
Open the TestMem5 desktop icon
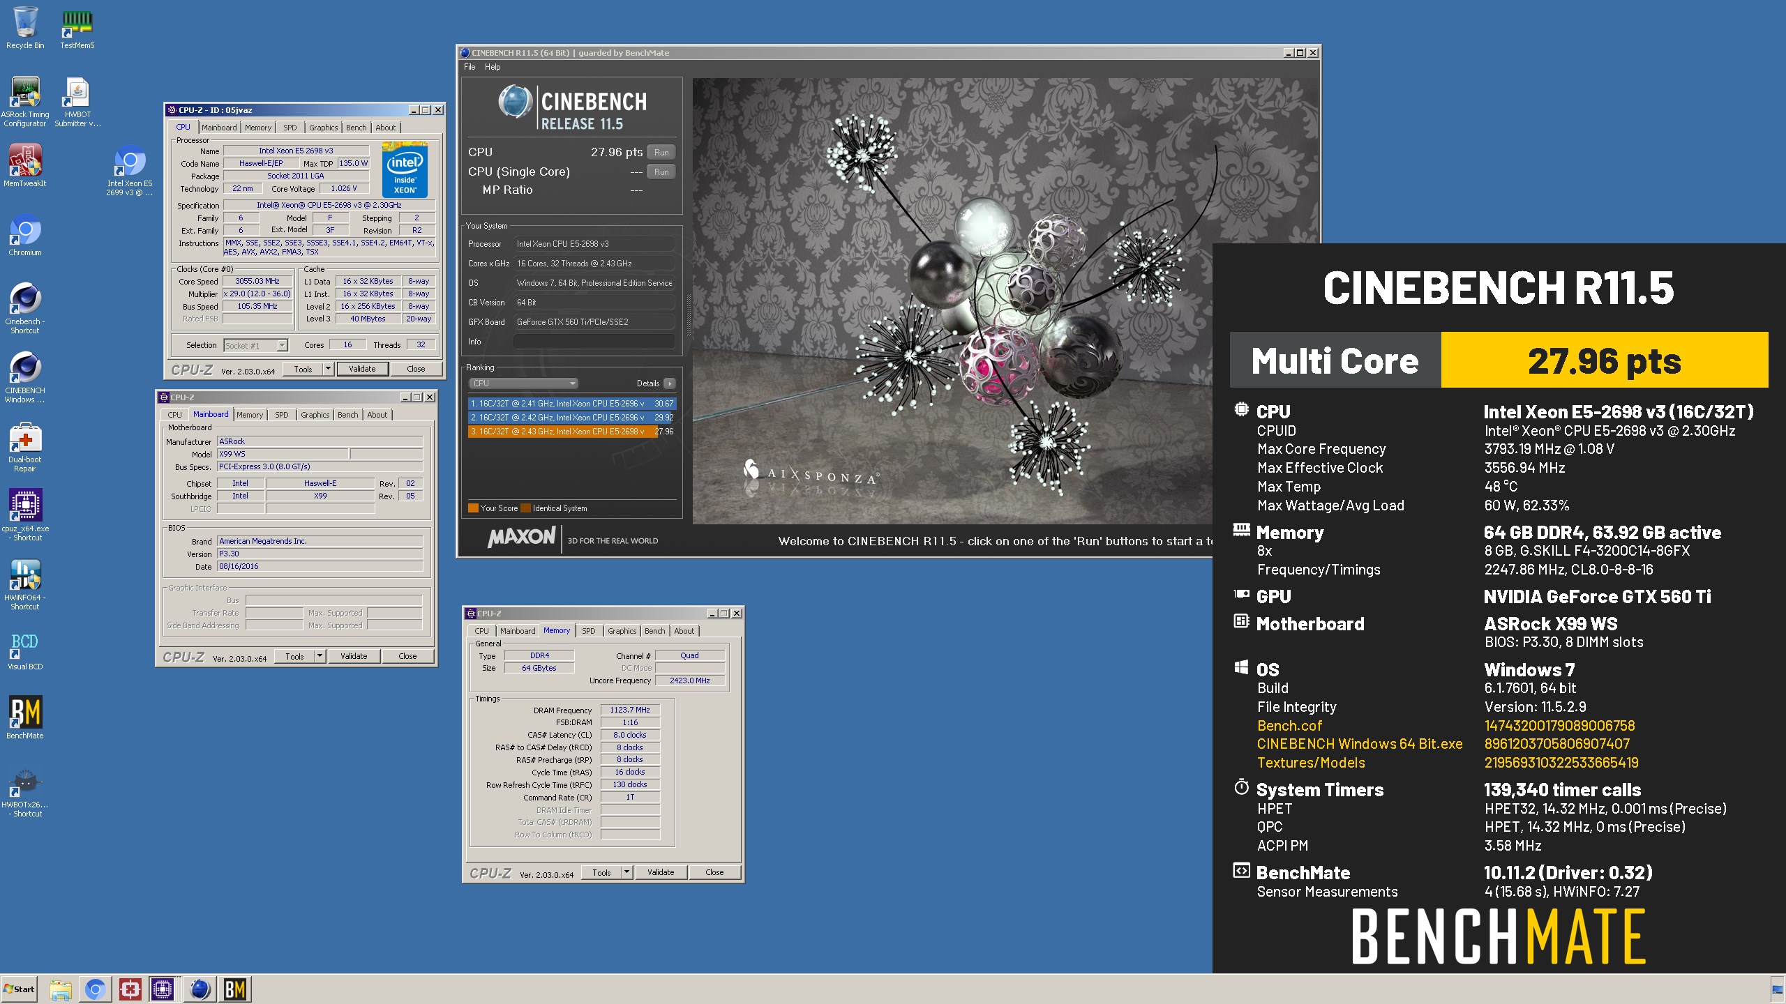77,28
